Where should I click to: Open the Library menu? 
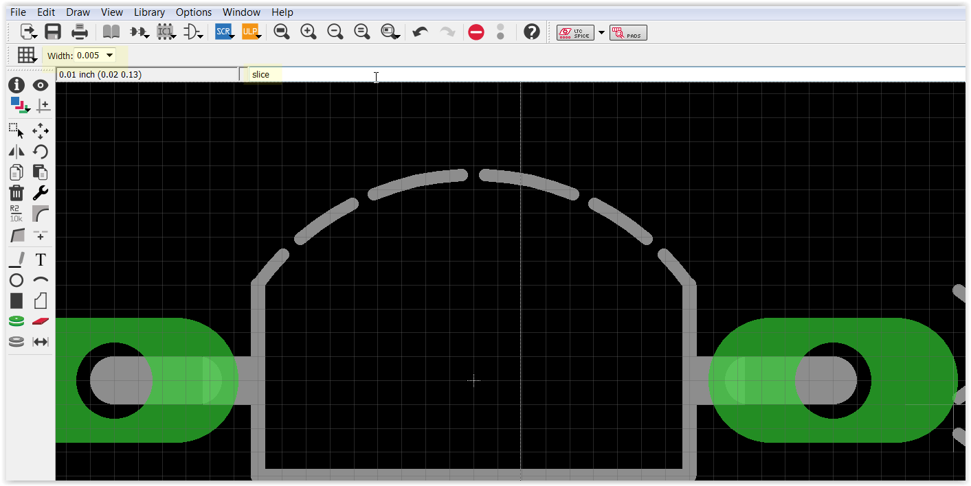click(x=149, y=12)
